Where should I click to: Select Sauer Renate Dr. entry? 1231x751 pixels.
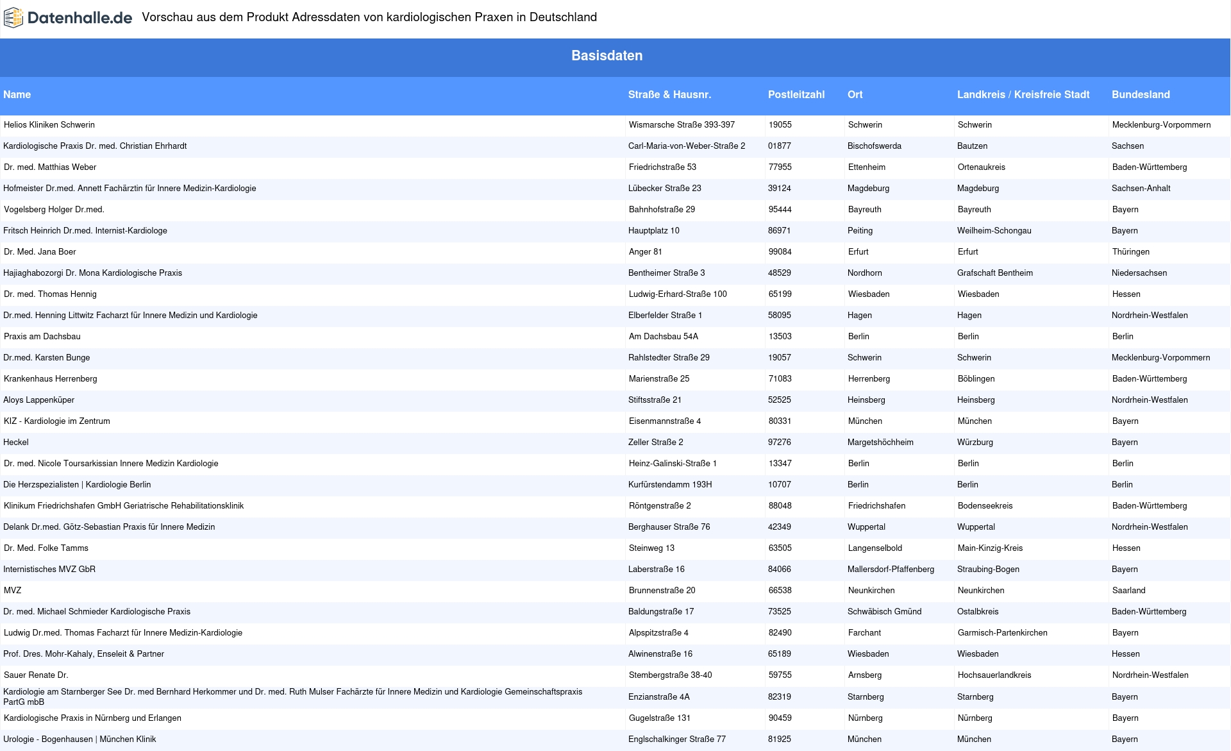pyautogui.click(x=36, y=675)
